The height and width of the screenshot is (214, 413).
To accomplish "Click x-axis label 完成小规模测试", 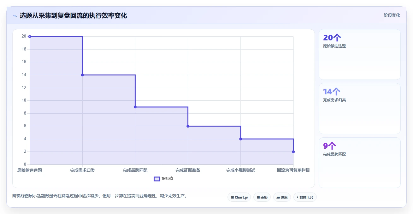I will click(240, 170).
